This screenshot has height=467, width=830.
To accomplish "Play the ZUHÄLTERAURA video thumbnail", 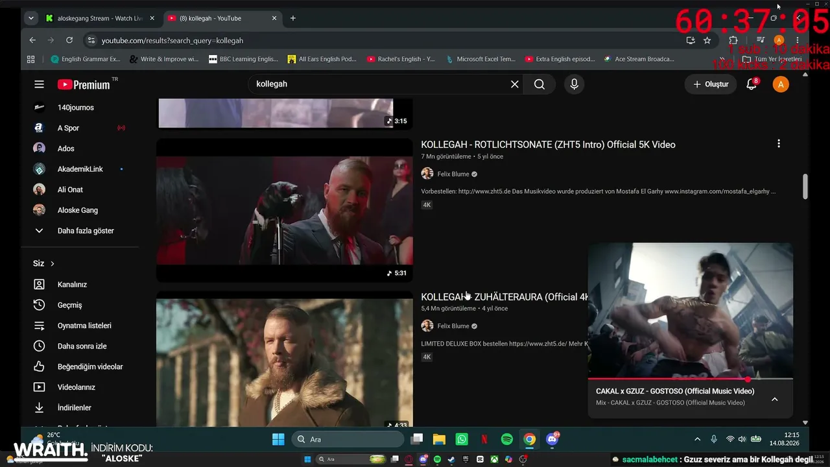I will click(285, 359).
